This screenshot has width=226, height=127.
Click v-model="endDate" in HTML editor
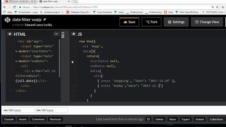tap(31, 61)
